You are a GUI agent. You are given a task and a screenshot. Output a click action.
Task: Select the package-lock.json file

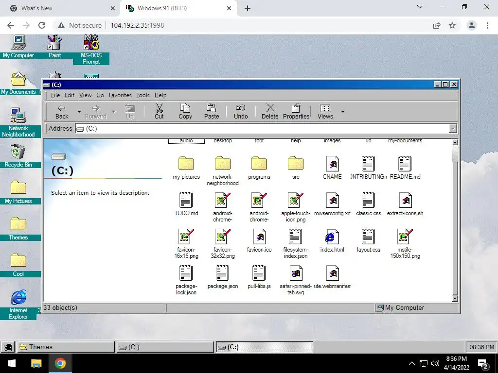pos(186,280)
